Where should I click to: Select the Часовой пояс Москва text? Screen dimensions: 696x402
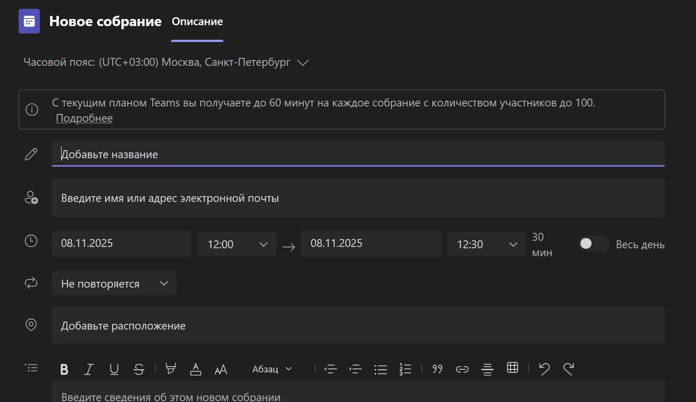point(157,62)
